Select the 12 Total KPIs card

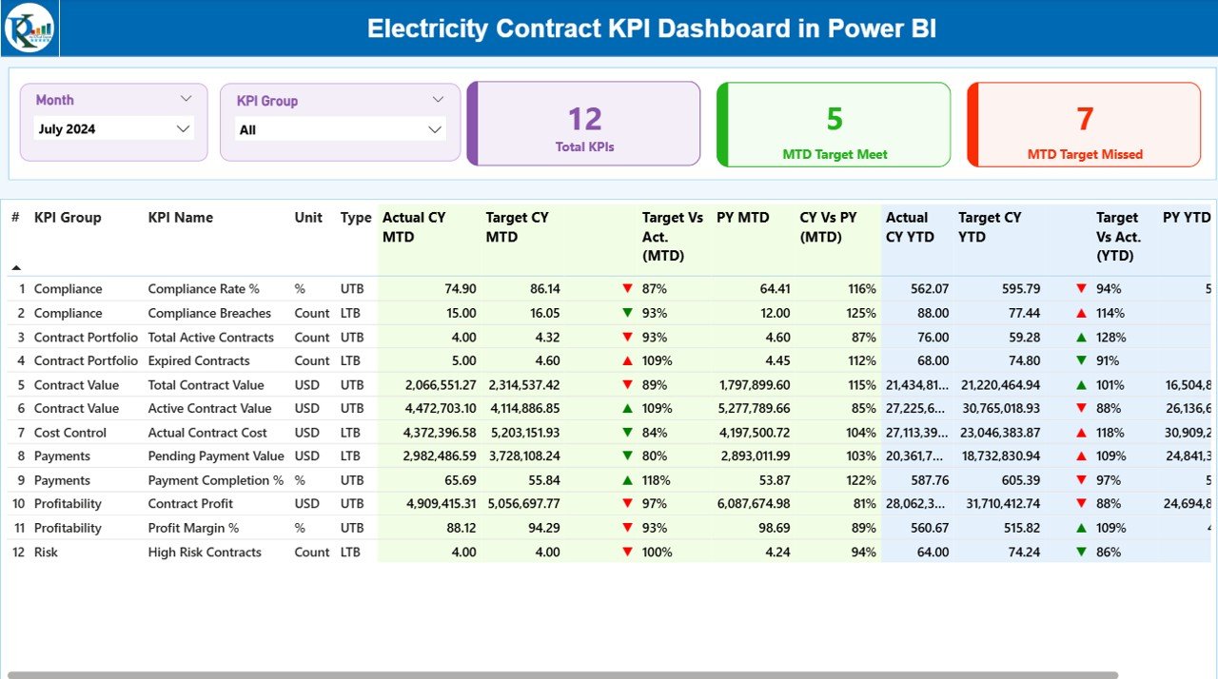click(583, 124)
